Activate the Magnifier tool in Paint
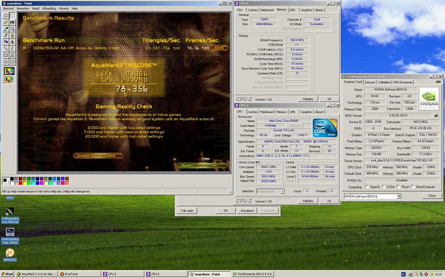The width and height of the screenshot is (445, 278). click(12, 29)
